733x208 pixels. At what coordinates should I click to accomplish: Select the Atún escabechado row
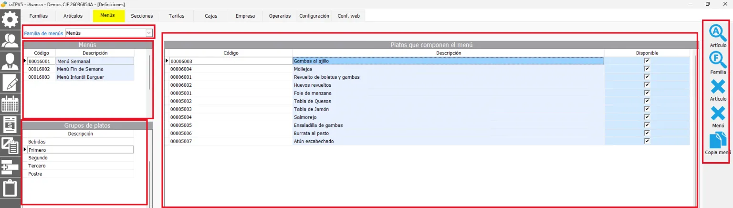tap(429, 141)
